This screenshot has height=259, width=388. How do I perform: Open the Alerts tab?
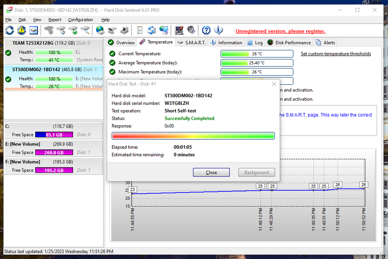(x=325, y=42)
